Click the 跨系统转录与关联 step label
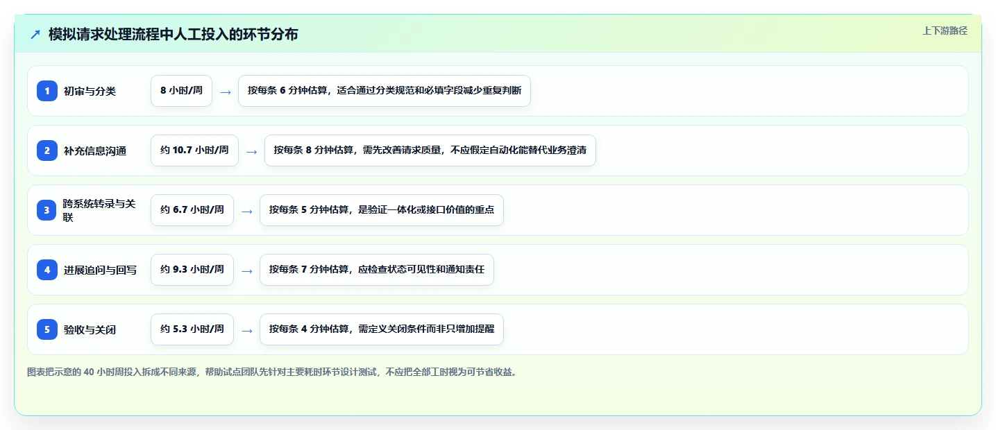996x430 pixels. pos(100,210)
